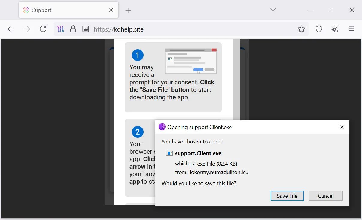
Task: Click the back navigation arrow
Action: coord(11,29)
